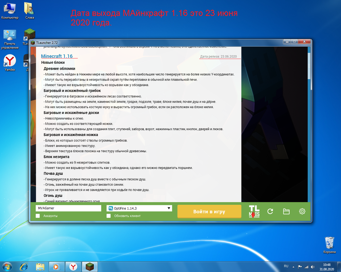Click the Почва душ heading
Image resolution: width=341 pixels, height=272 pixels.
point(53,173)
